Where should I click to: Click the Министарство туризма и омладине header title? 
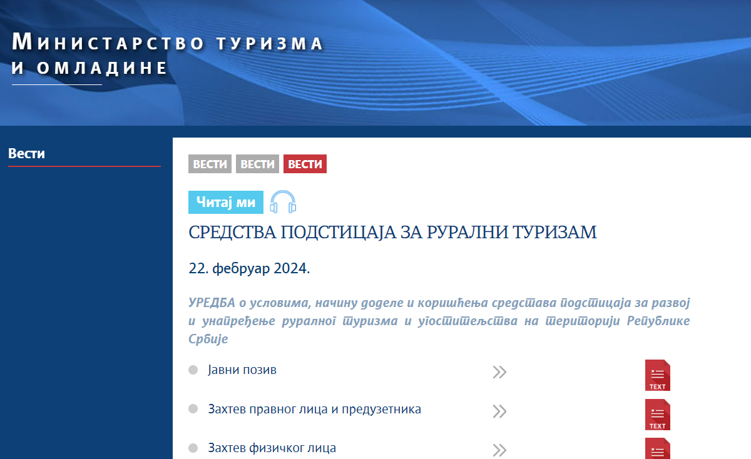click(x=167, y=55)
